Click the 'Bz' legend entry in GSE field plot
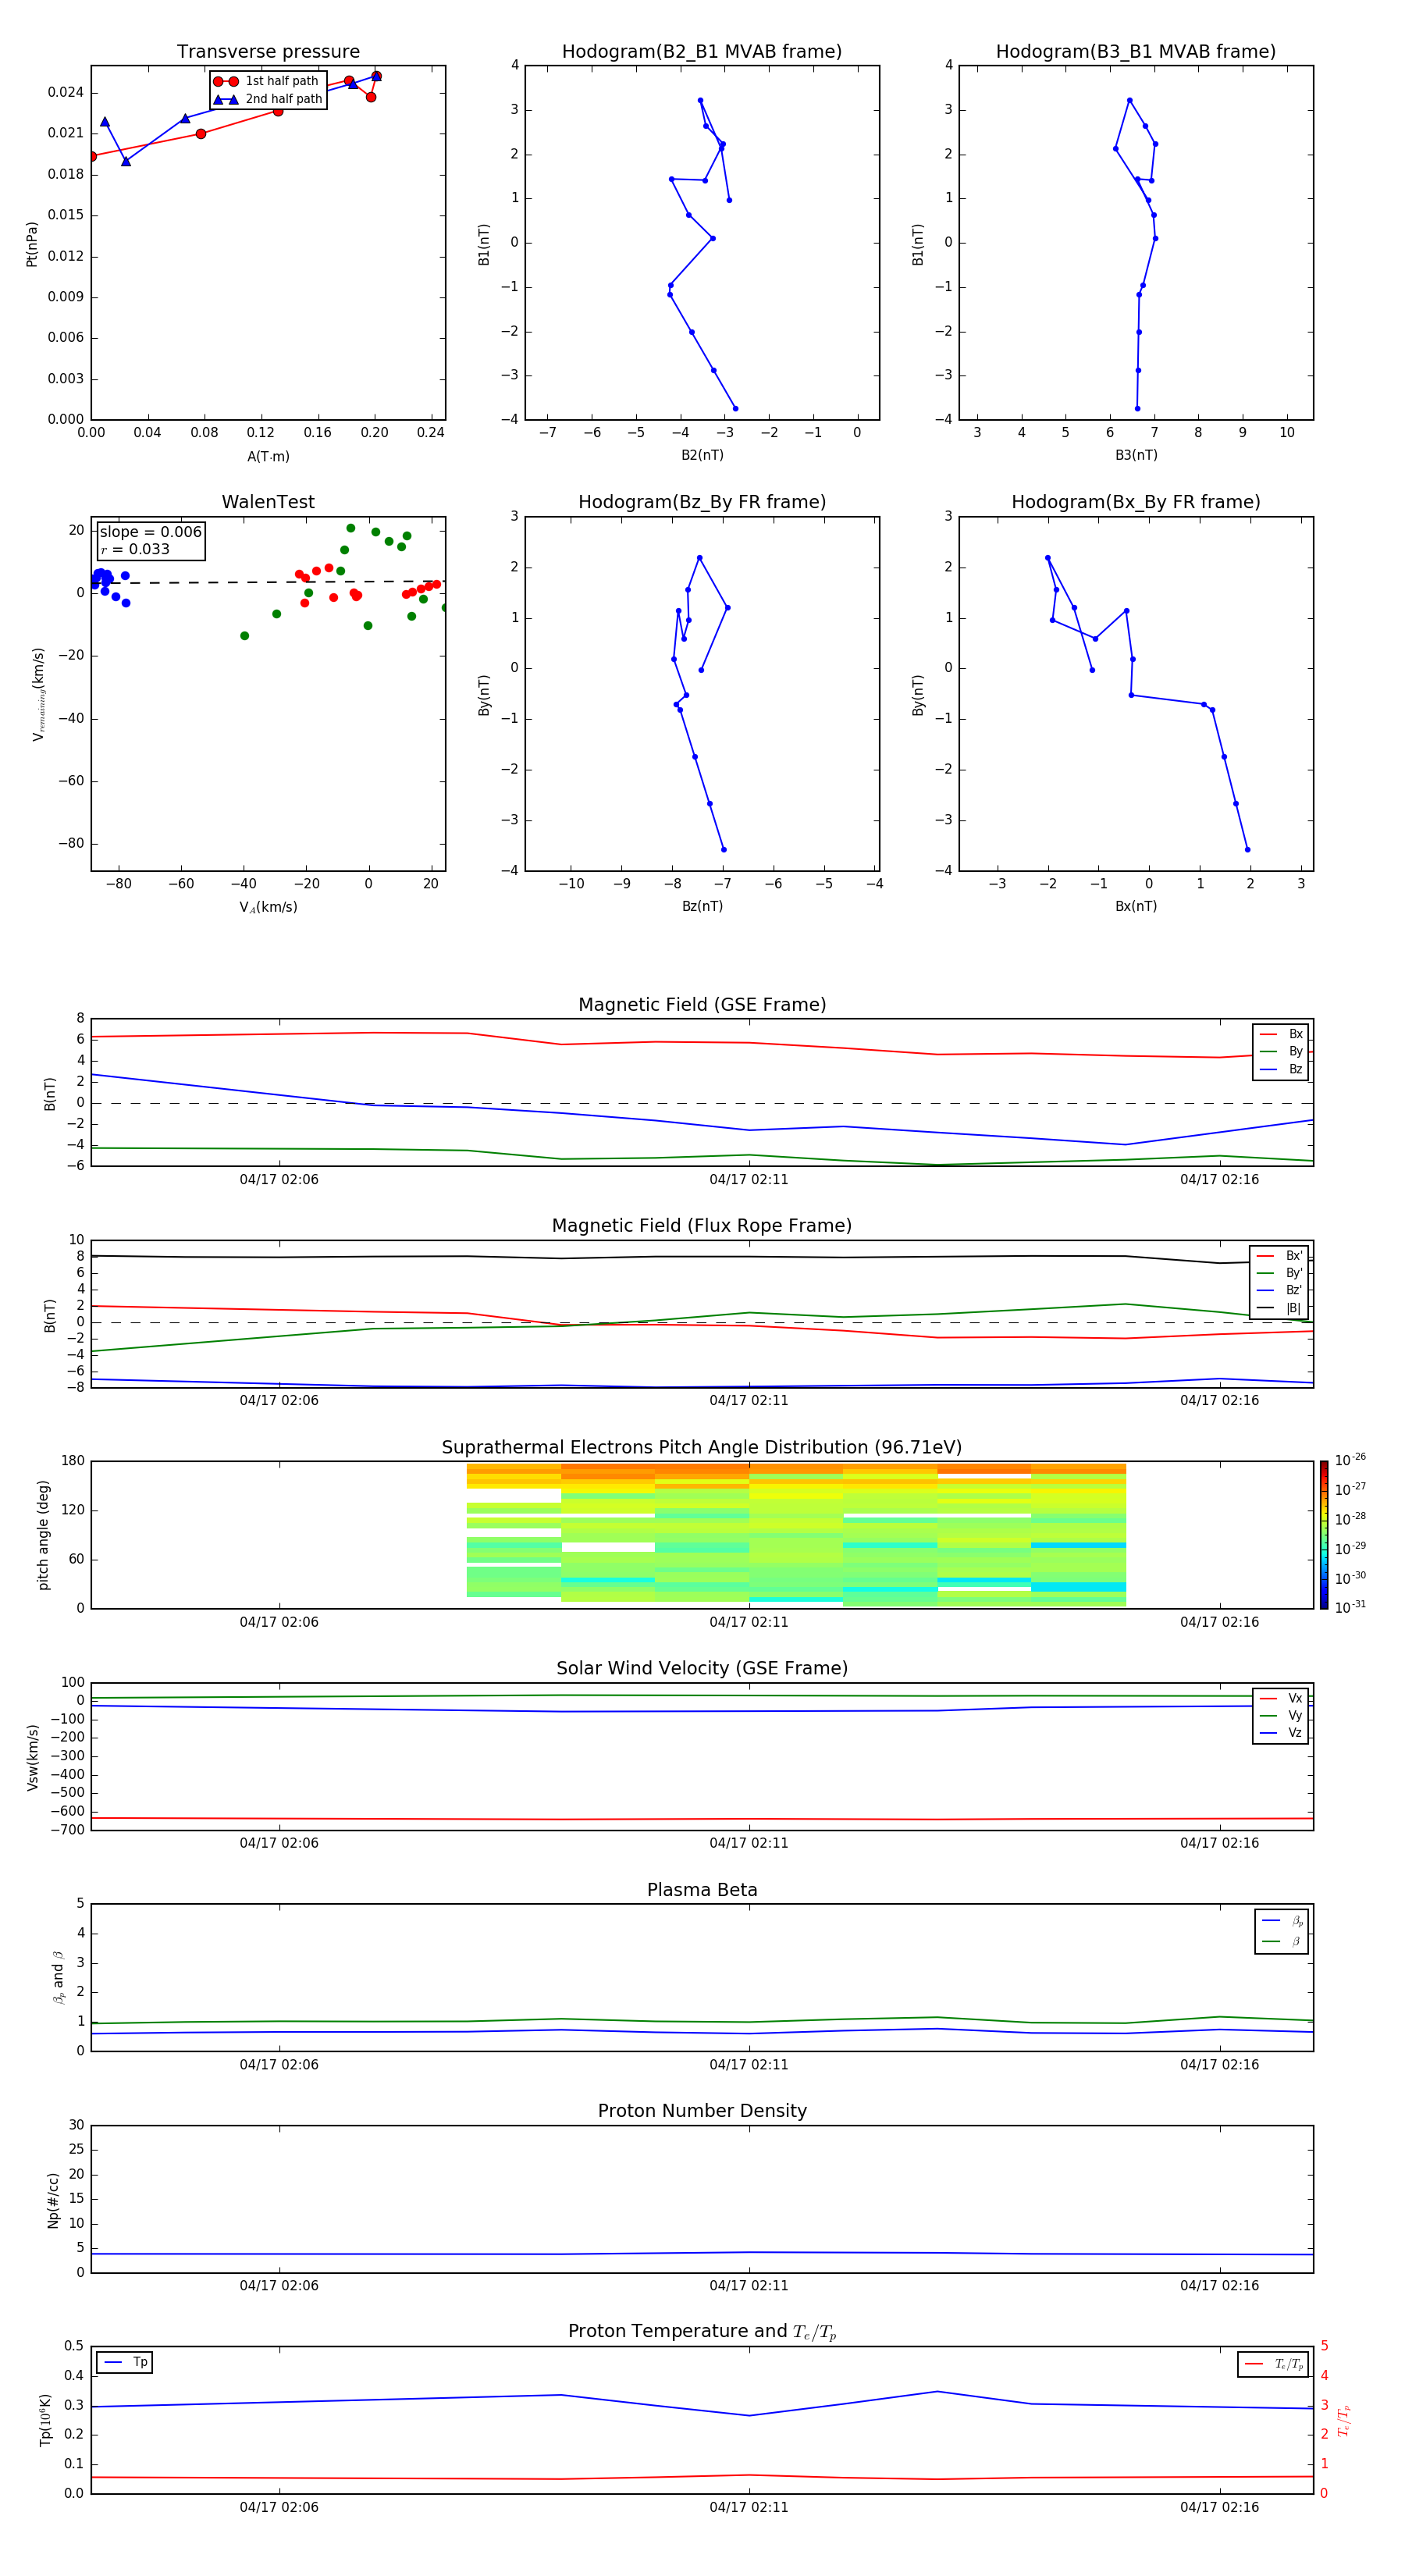Screen dimensions: 1405x2576 1281,1069
